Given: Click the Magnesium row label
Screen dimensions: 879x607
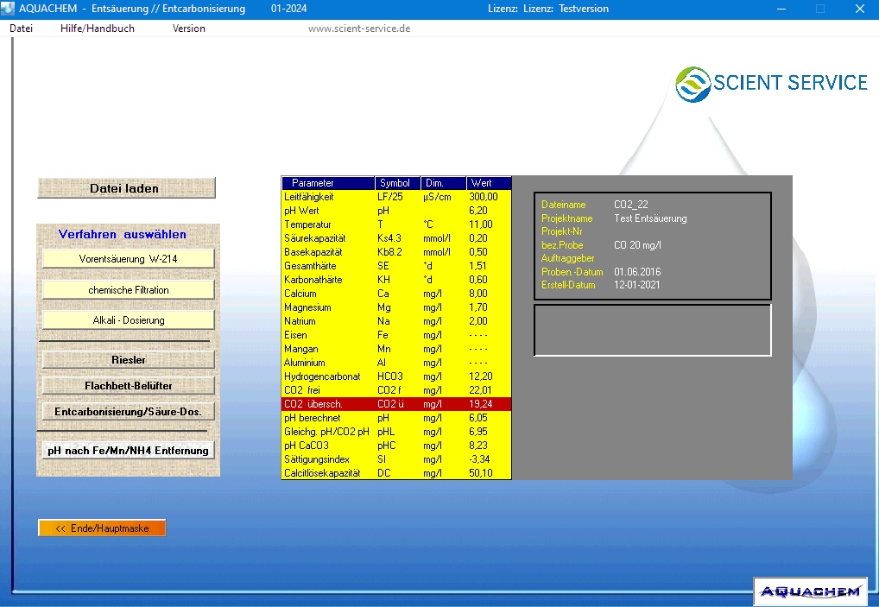Looking at the screenshot, I should click(307, 307).
